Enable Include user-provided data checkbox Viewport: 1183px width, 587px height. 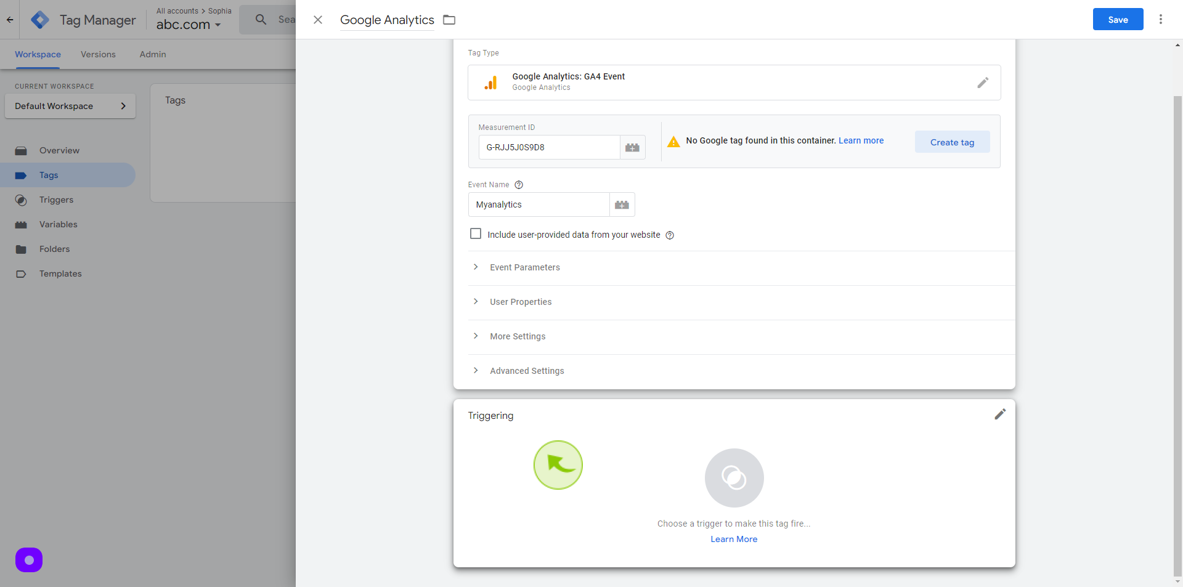pos(476,234)
